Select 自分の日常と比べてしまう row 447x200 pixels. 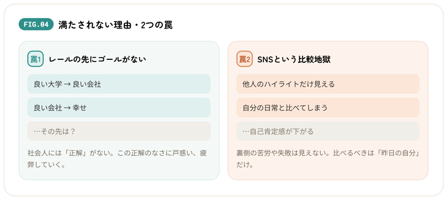pos(328,108)
